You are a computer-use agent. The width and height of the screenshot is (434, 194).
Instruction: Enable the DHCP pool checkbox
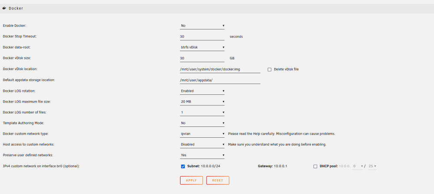(x=315, y=166)
